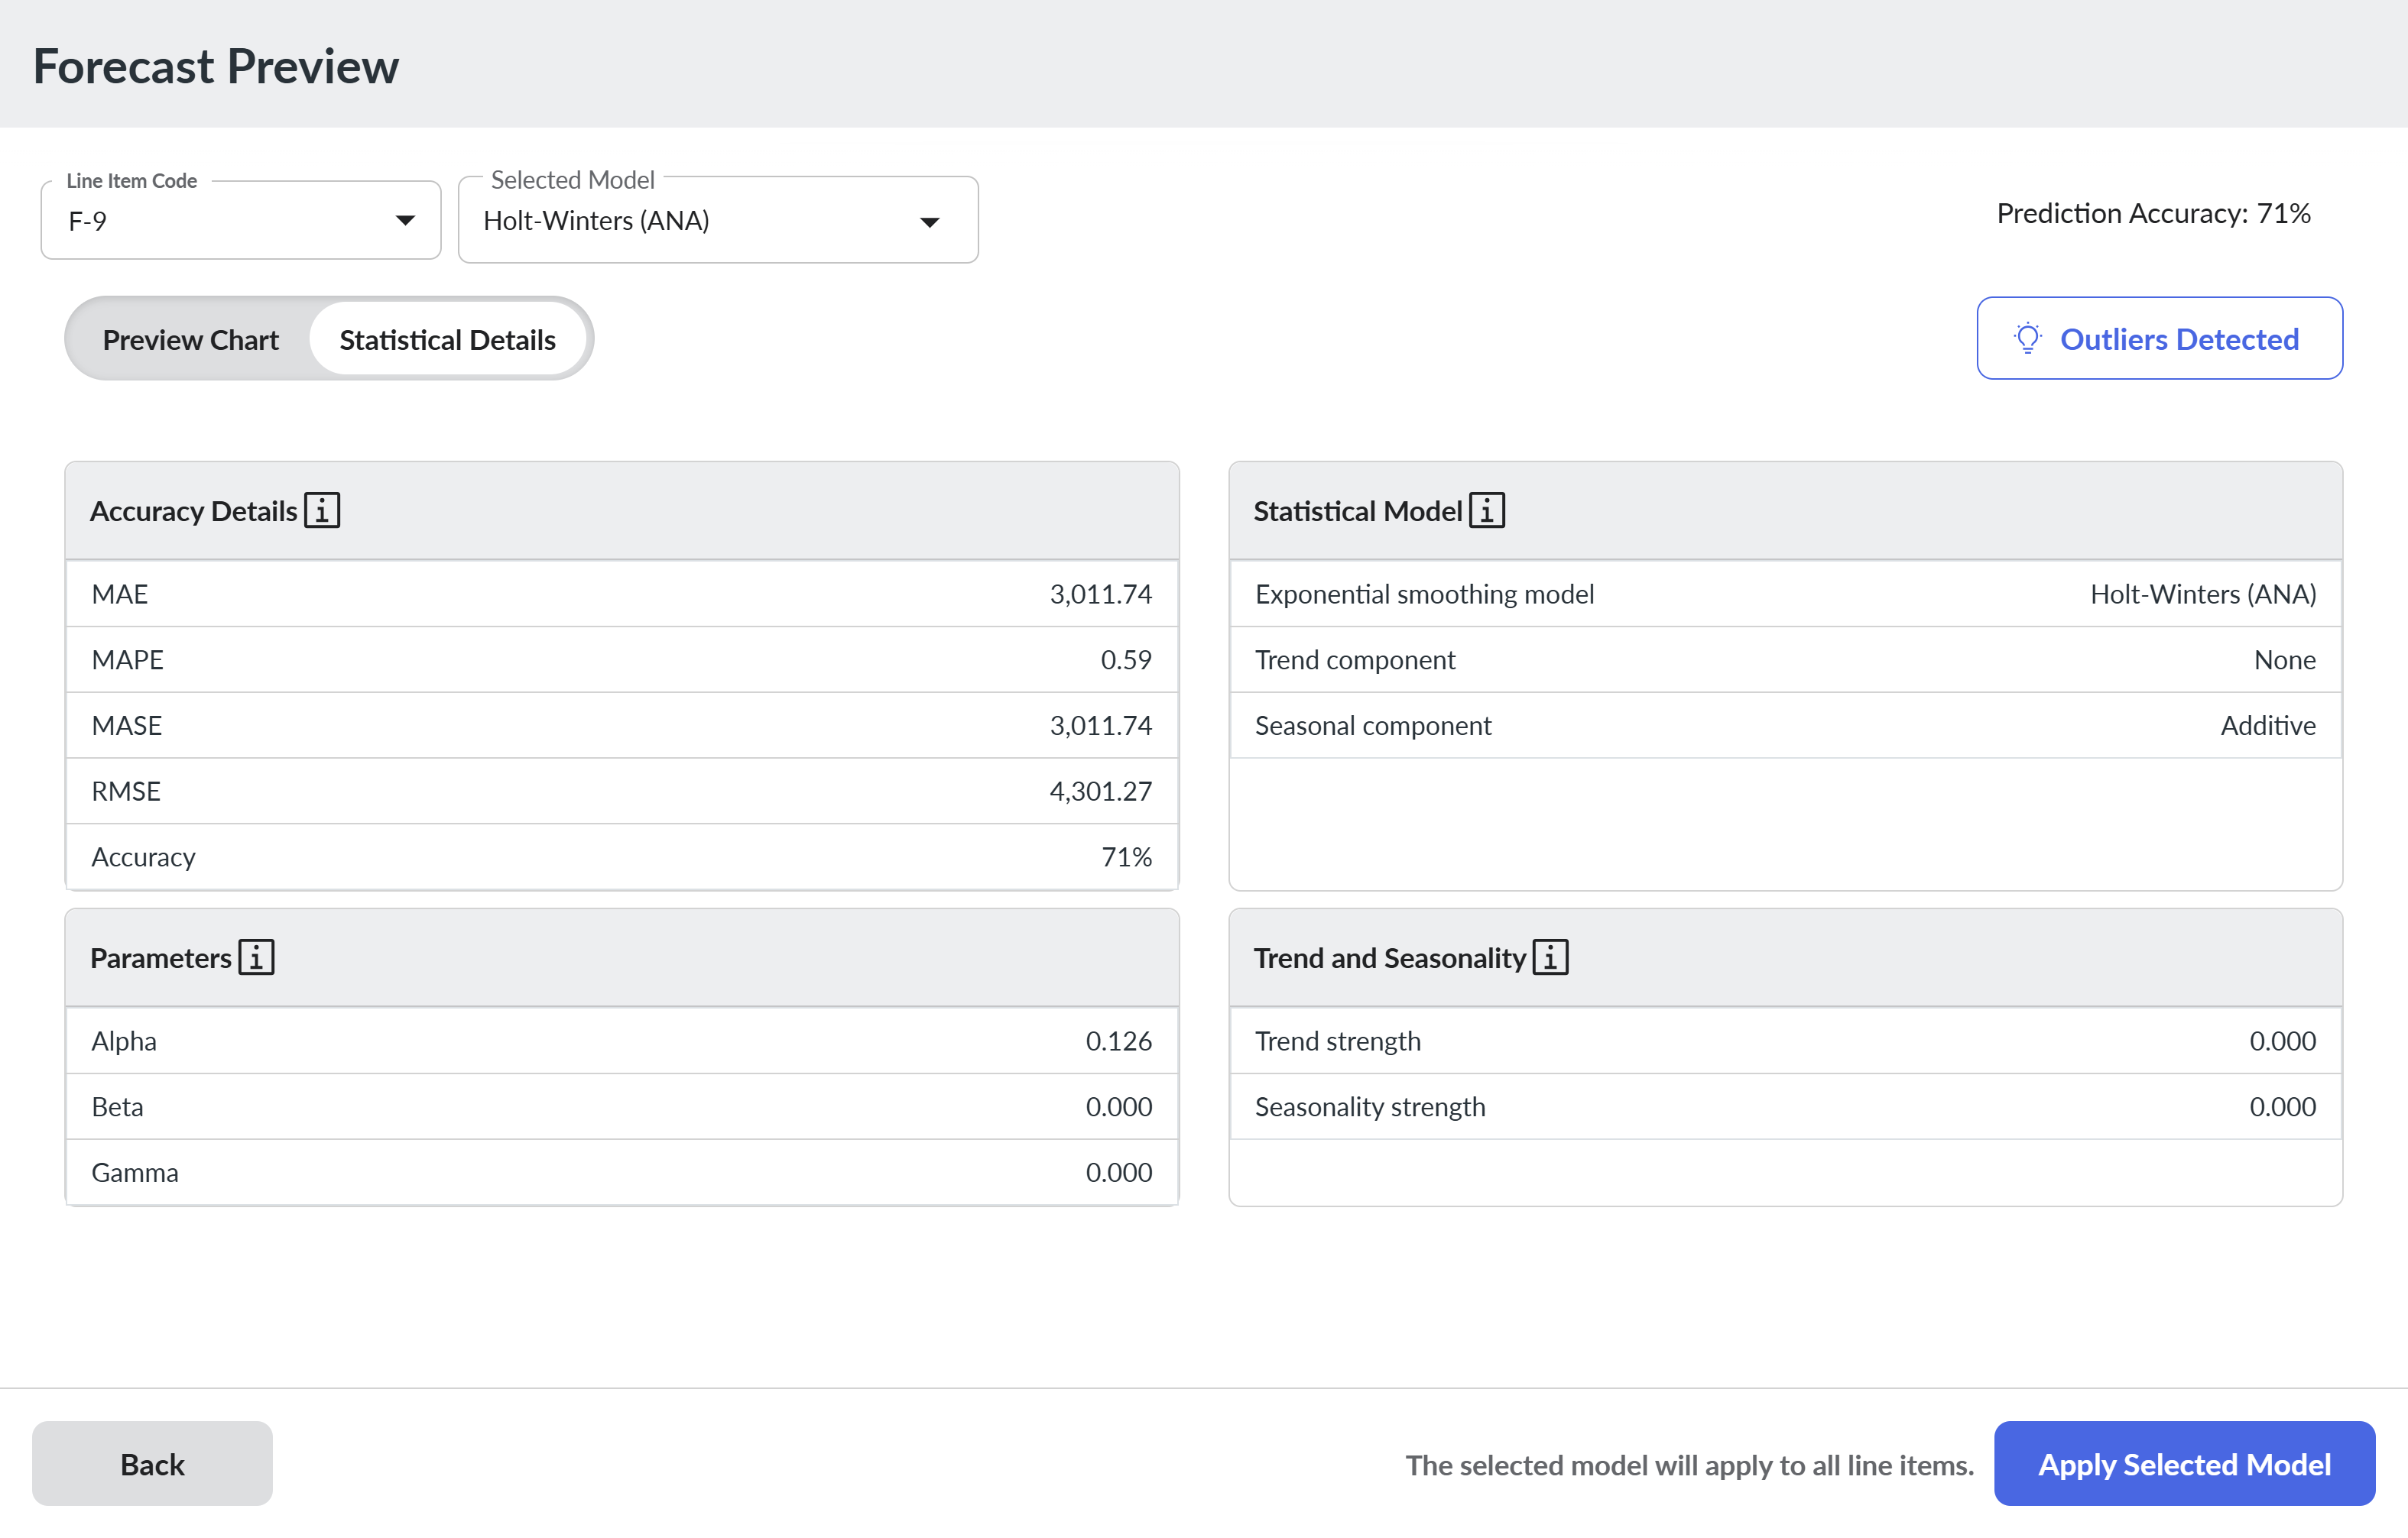Click the Seasonal component row
The width and height of the screenshot is (2408, 1538).
(1785, 724)
